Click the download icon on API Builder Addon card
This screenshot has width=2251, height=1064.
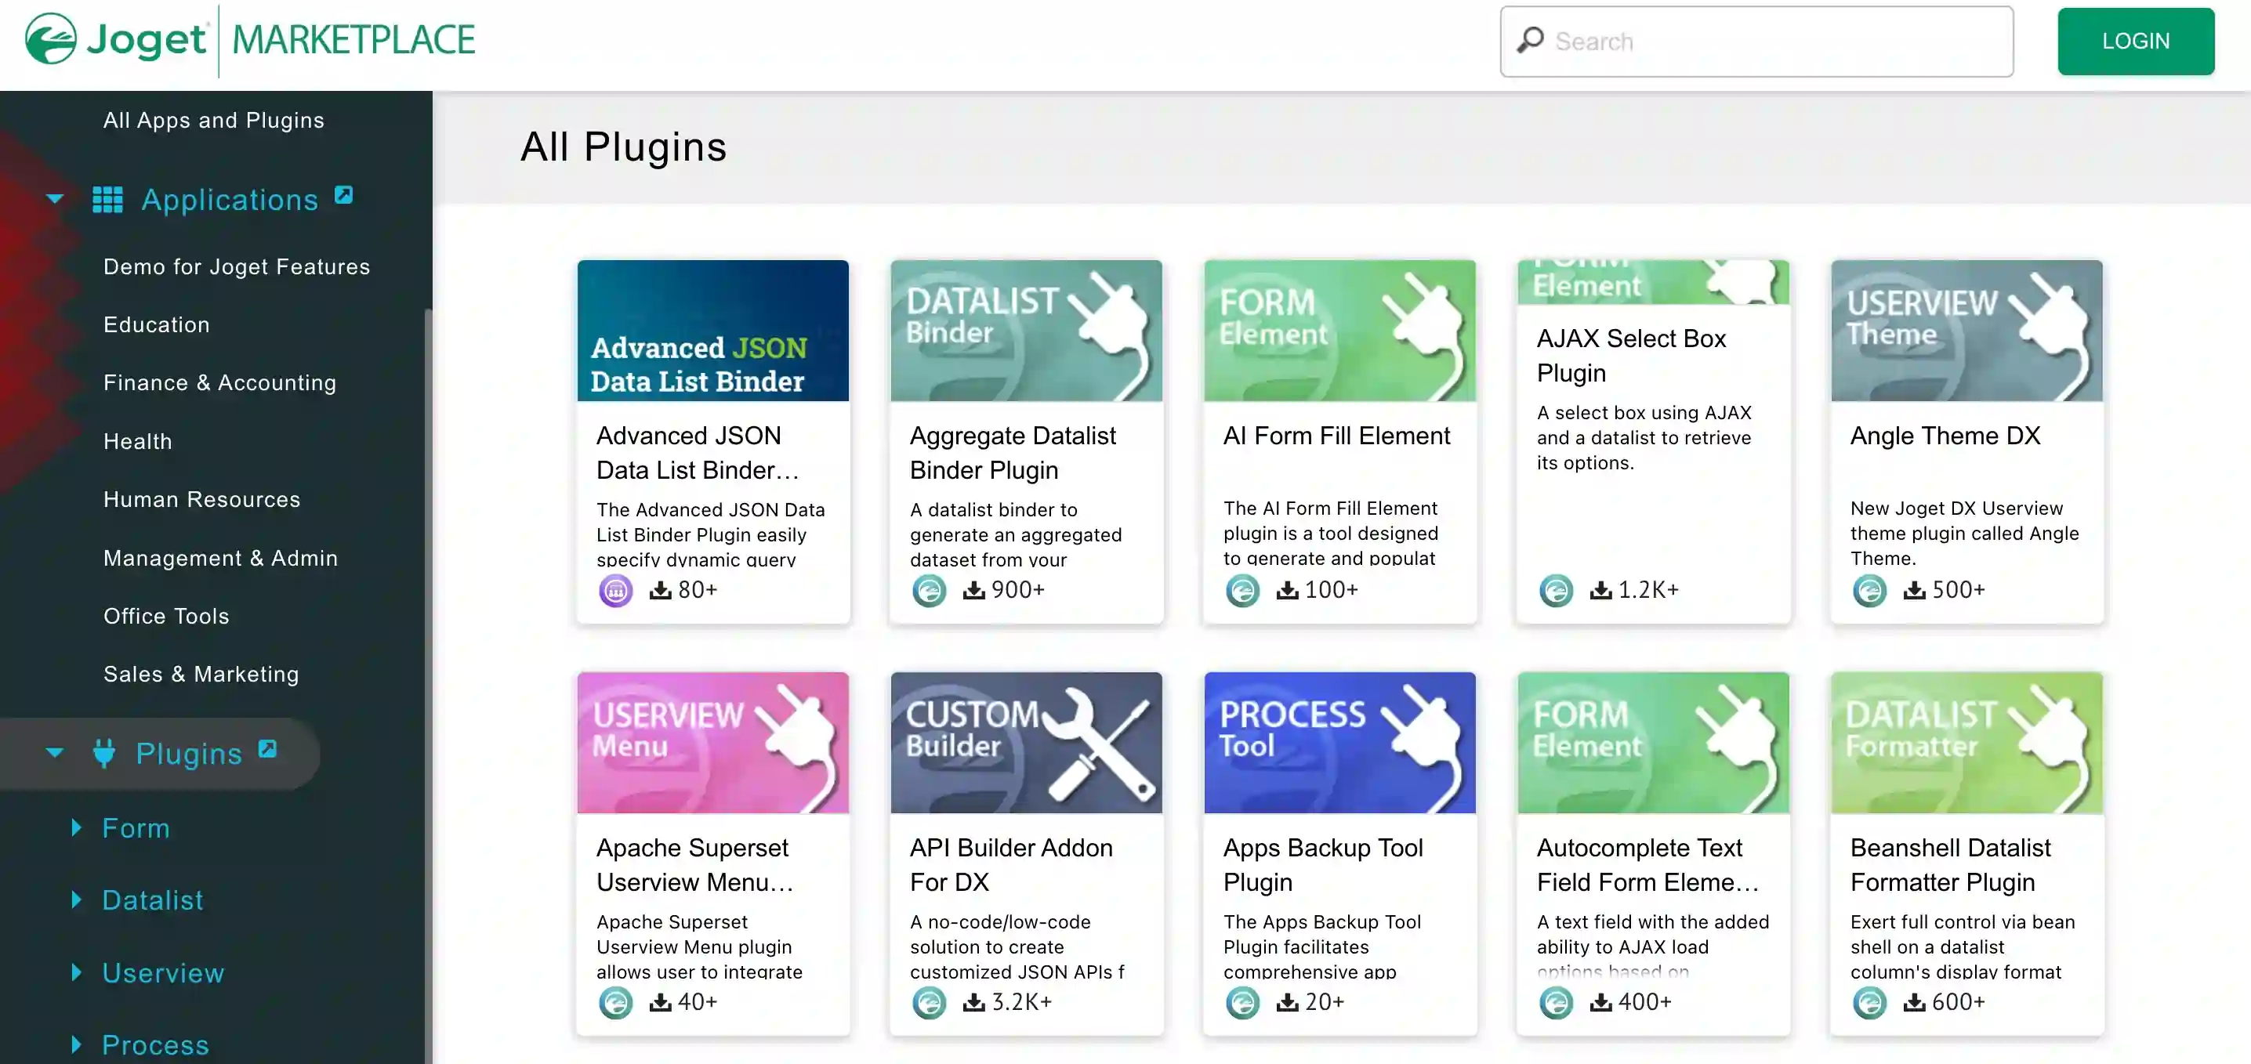[973, 1003]
